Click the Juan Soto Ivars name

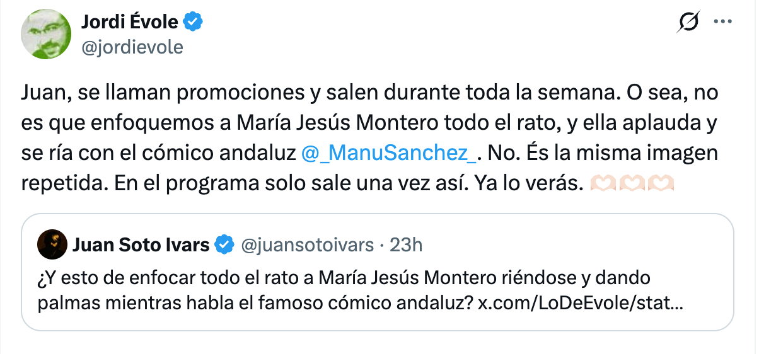[x=141, y=244]
